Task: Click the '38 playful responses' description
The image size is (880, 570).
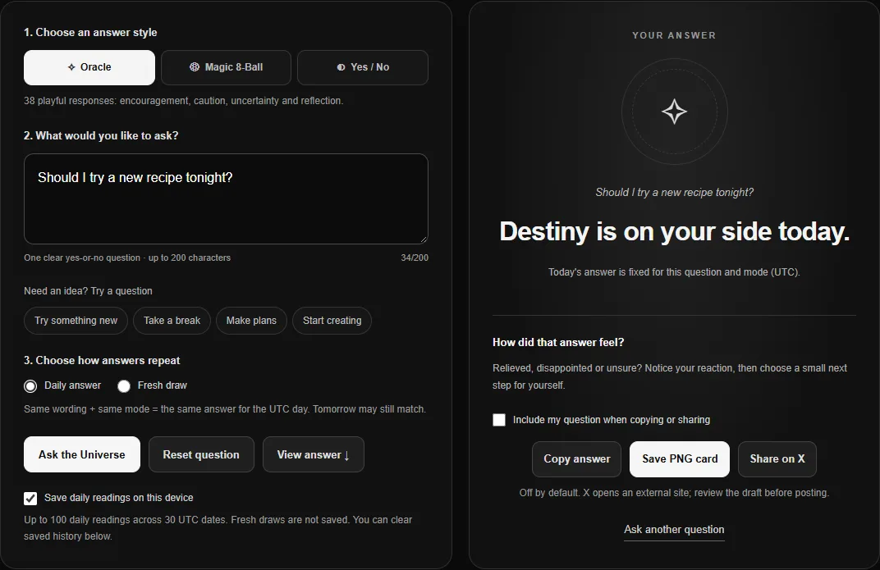Action: [184, 101]
